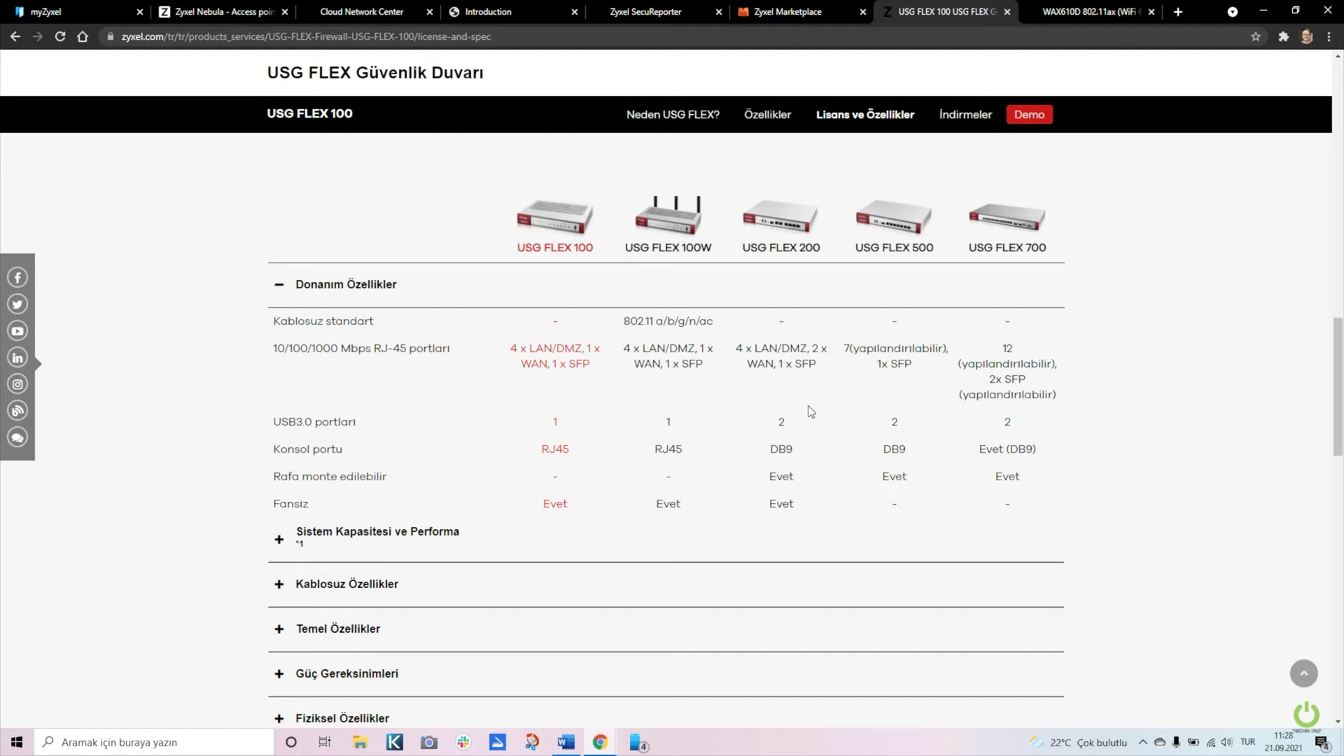Click the Facebook share icon in sidebar
Screen dimensions: 1344x756
(x=17, y=277)
